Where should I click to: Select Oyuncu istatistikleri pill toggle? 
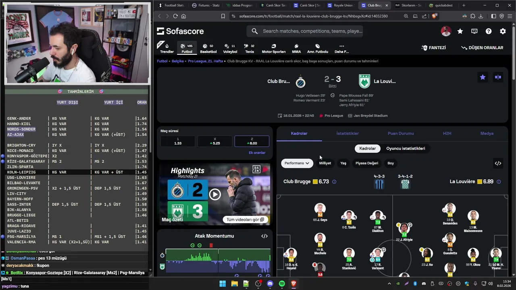[x=406, y=148]
